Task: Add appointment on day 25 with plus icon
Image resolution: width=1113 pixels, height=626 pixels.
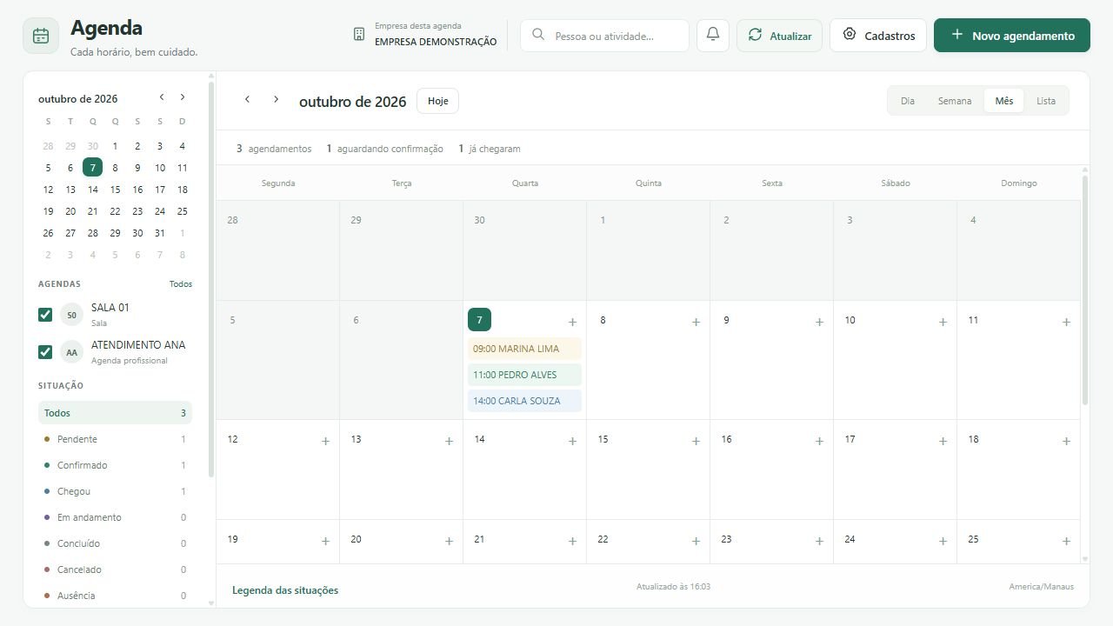Action: click(1066, 541)
